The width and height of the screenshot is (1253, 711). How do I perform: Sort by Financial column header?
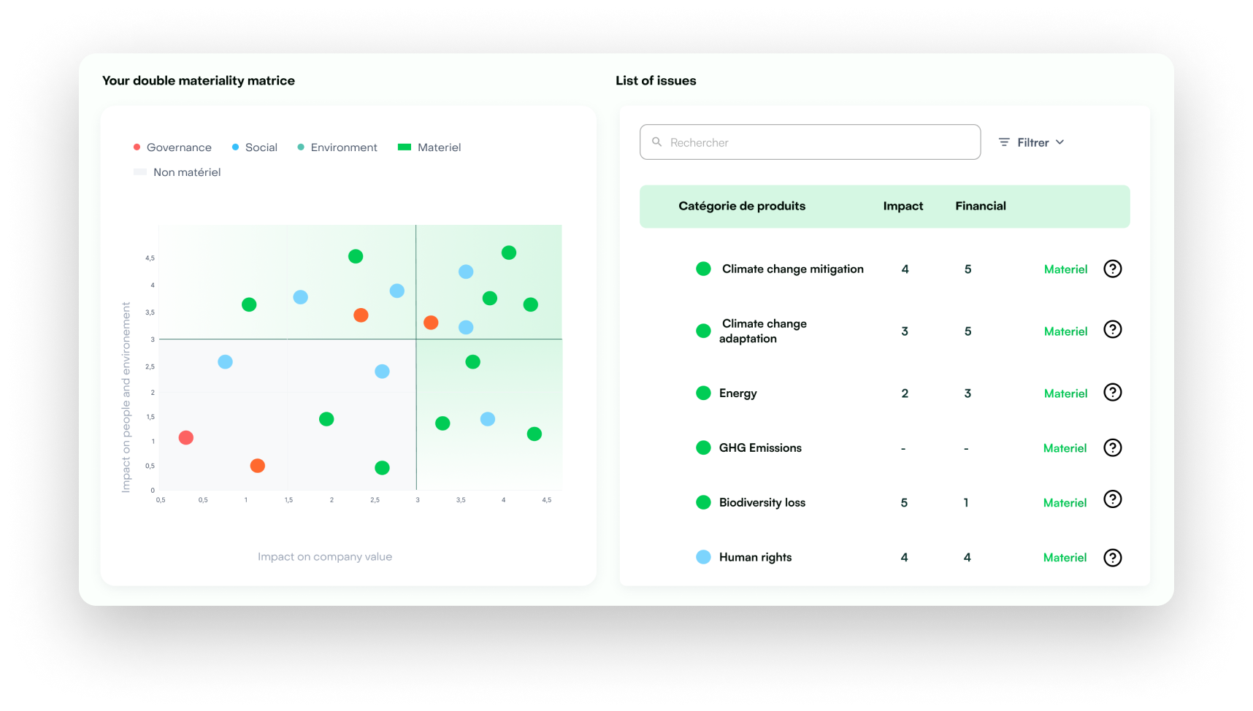(981, 206)
